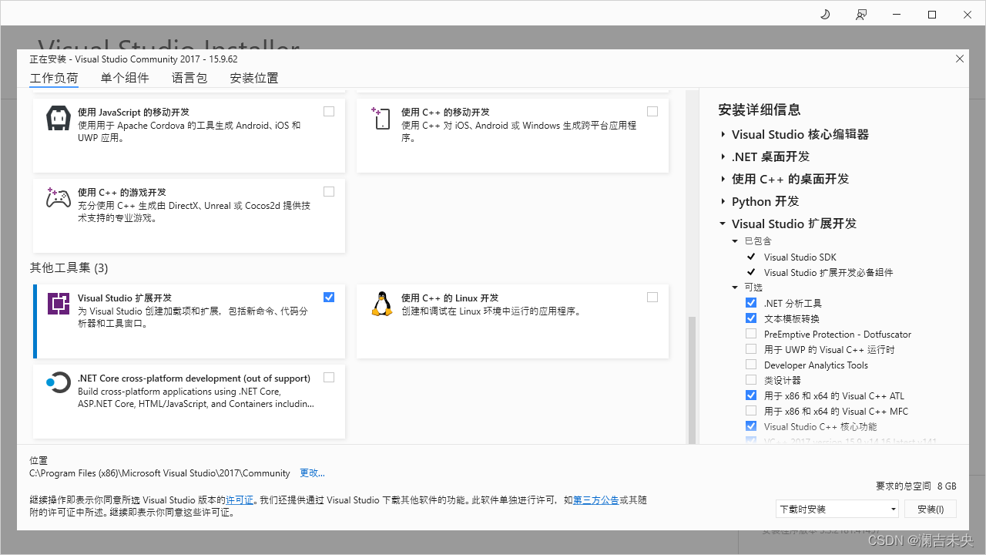Screen dimensions: 986x555
Task: Uncheck Visual Studio 扩展开发 workload checkbox
Action: [329, 297]
